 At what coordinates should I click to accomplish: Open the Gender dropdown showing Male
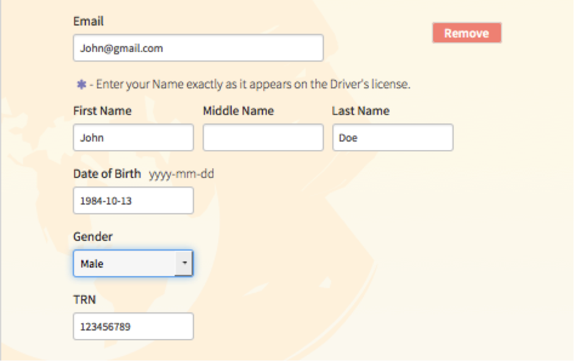(x=125, y=263)
